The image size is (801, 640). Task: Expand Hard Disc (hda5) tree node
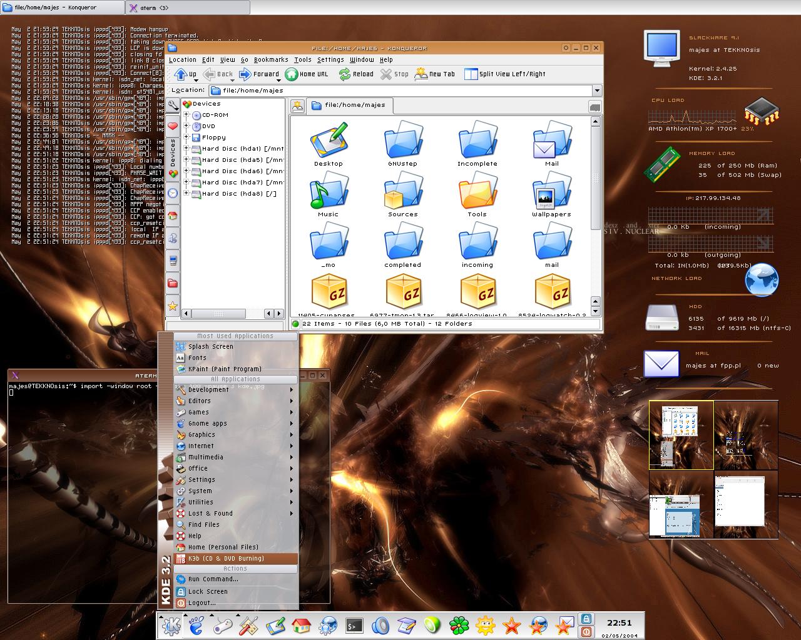(186, 160)
